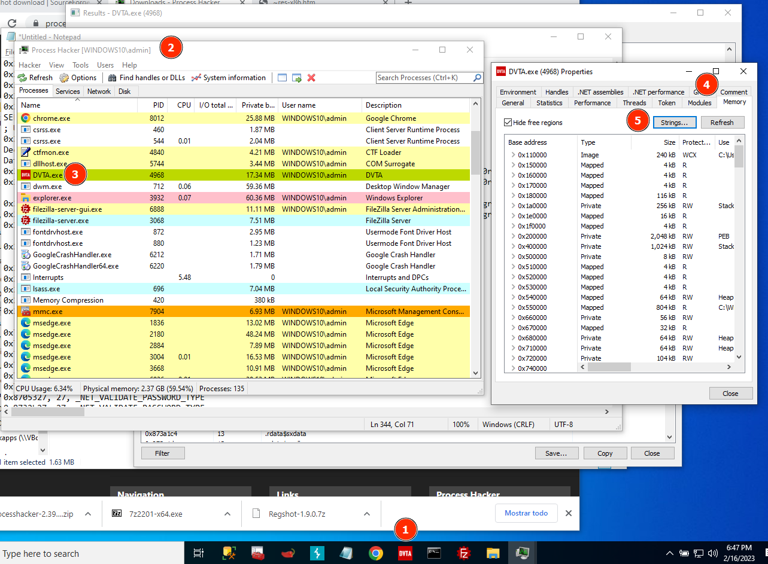Open dropdown arrow for Regshot-1.9.0.7z download
This screenshot has height=564, width=768.
[x=368, y=514]
